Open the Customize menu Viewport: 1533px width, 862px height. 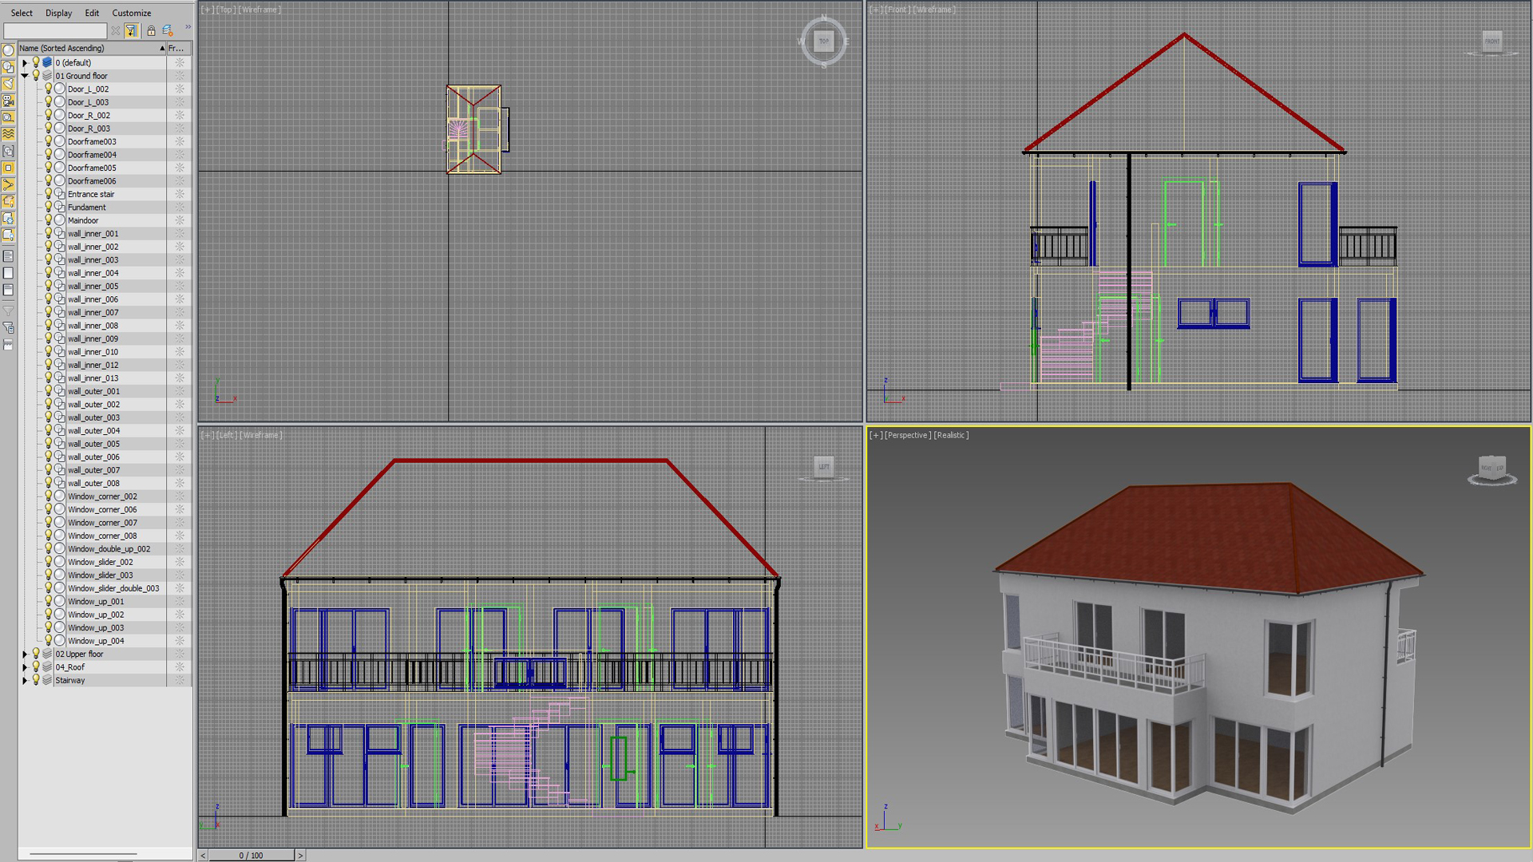click(131, 13)
